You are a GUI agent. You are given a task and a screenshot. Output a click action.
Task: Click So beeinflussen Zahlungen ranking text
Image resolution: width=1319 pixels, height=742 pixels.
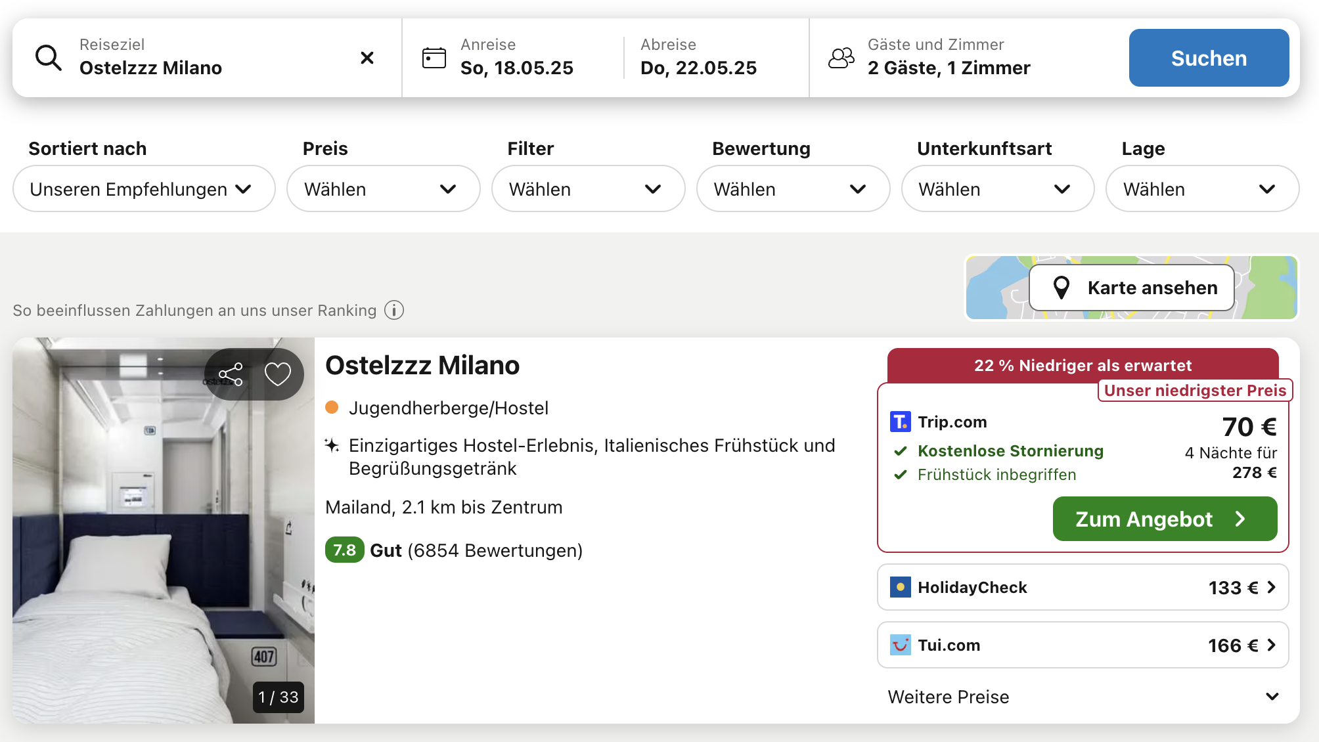click(194, 310)
